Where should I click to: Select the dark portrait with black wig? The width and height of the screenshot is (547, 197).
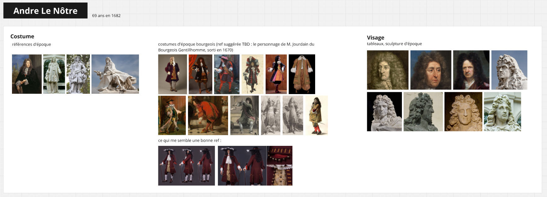[x=471, y=70]
